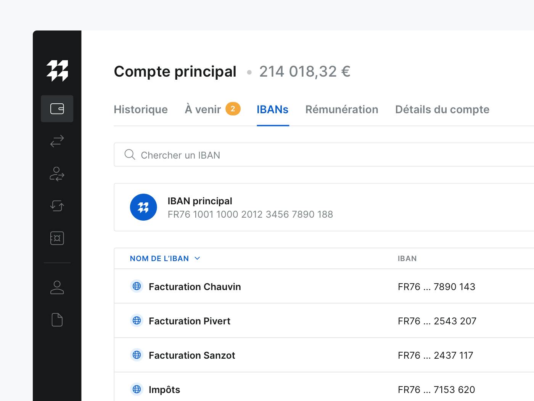Click the globe icon beside Facturation Chauvin
Screen dimensions: 534x401
137,286
